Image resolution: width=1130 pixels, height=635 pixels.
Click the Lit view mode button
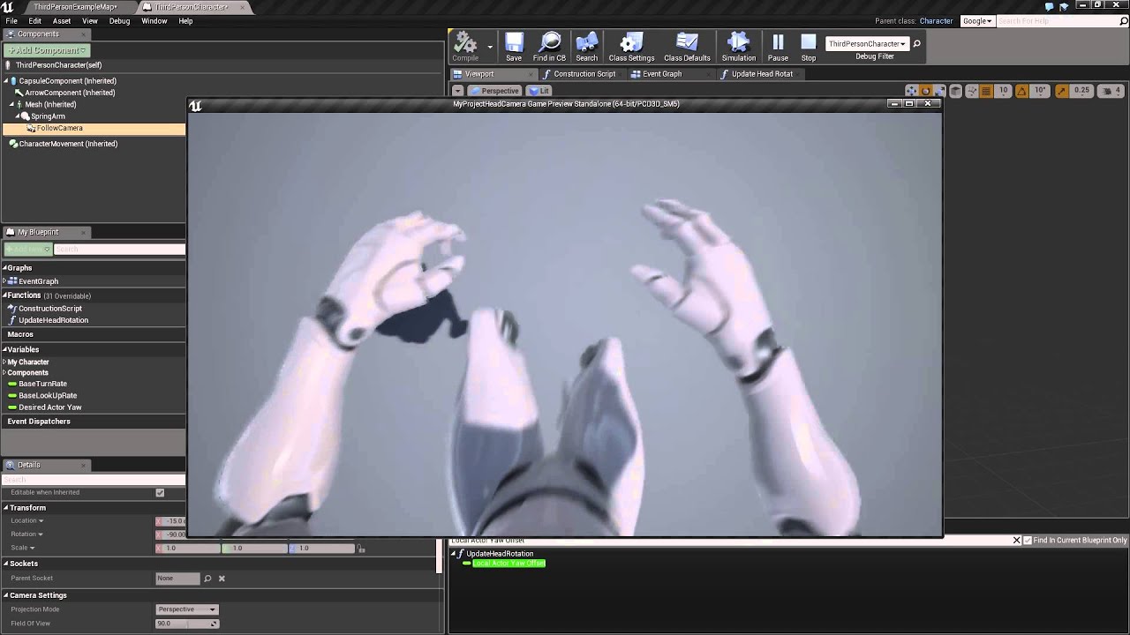(x=539, y=91)
